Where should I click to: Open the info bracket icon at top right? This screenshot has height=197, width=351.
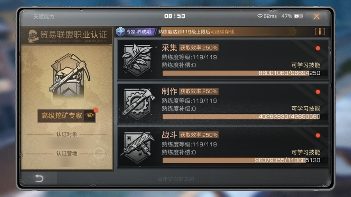[x=320, y=32]
